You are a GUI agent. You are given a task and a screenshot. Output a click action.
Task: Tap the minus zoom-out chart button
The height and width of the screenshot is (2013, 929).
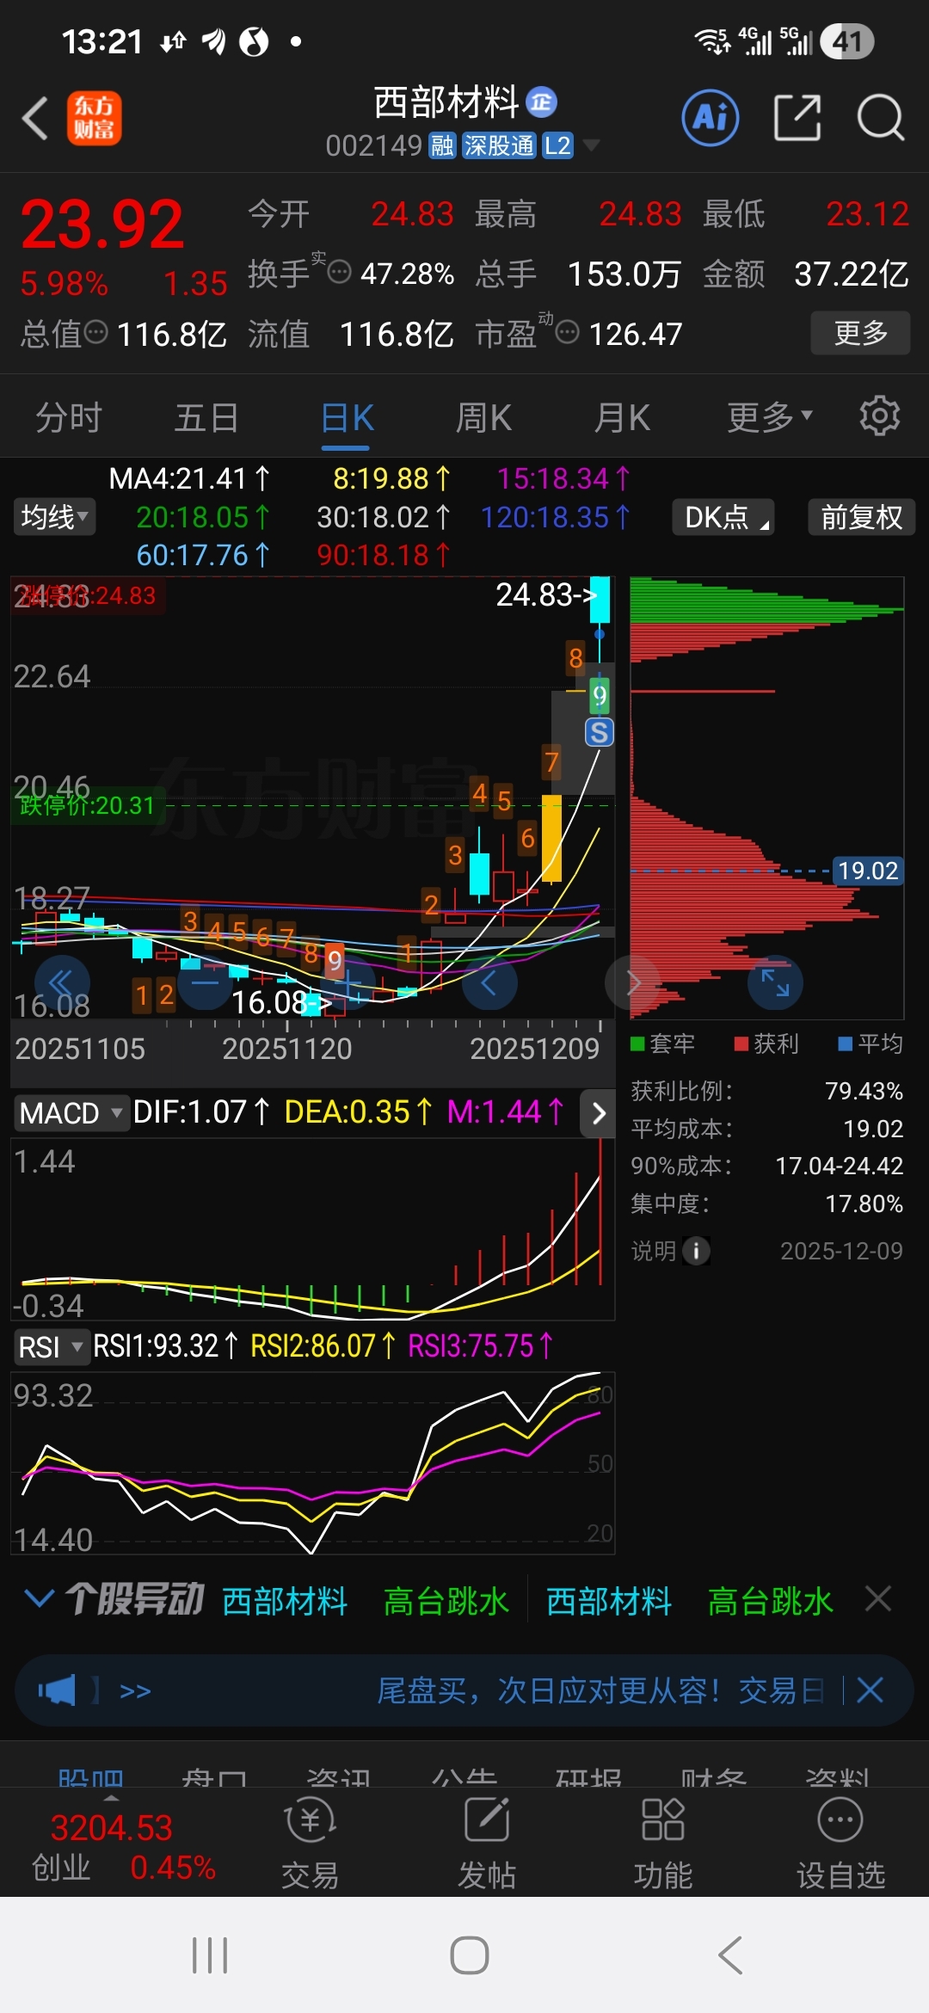click(x=205, y=982)
